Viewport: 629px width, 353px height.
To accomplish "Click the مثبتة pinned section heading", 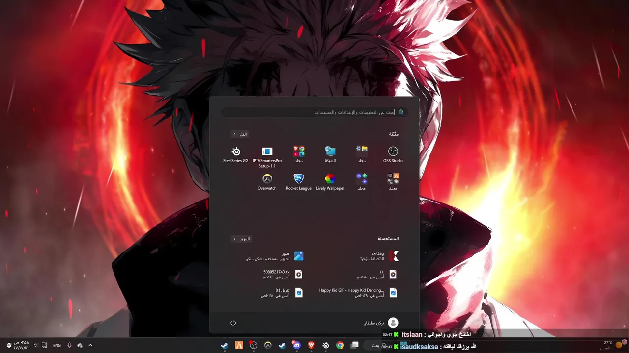I will [x=394, y=134].
